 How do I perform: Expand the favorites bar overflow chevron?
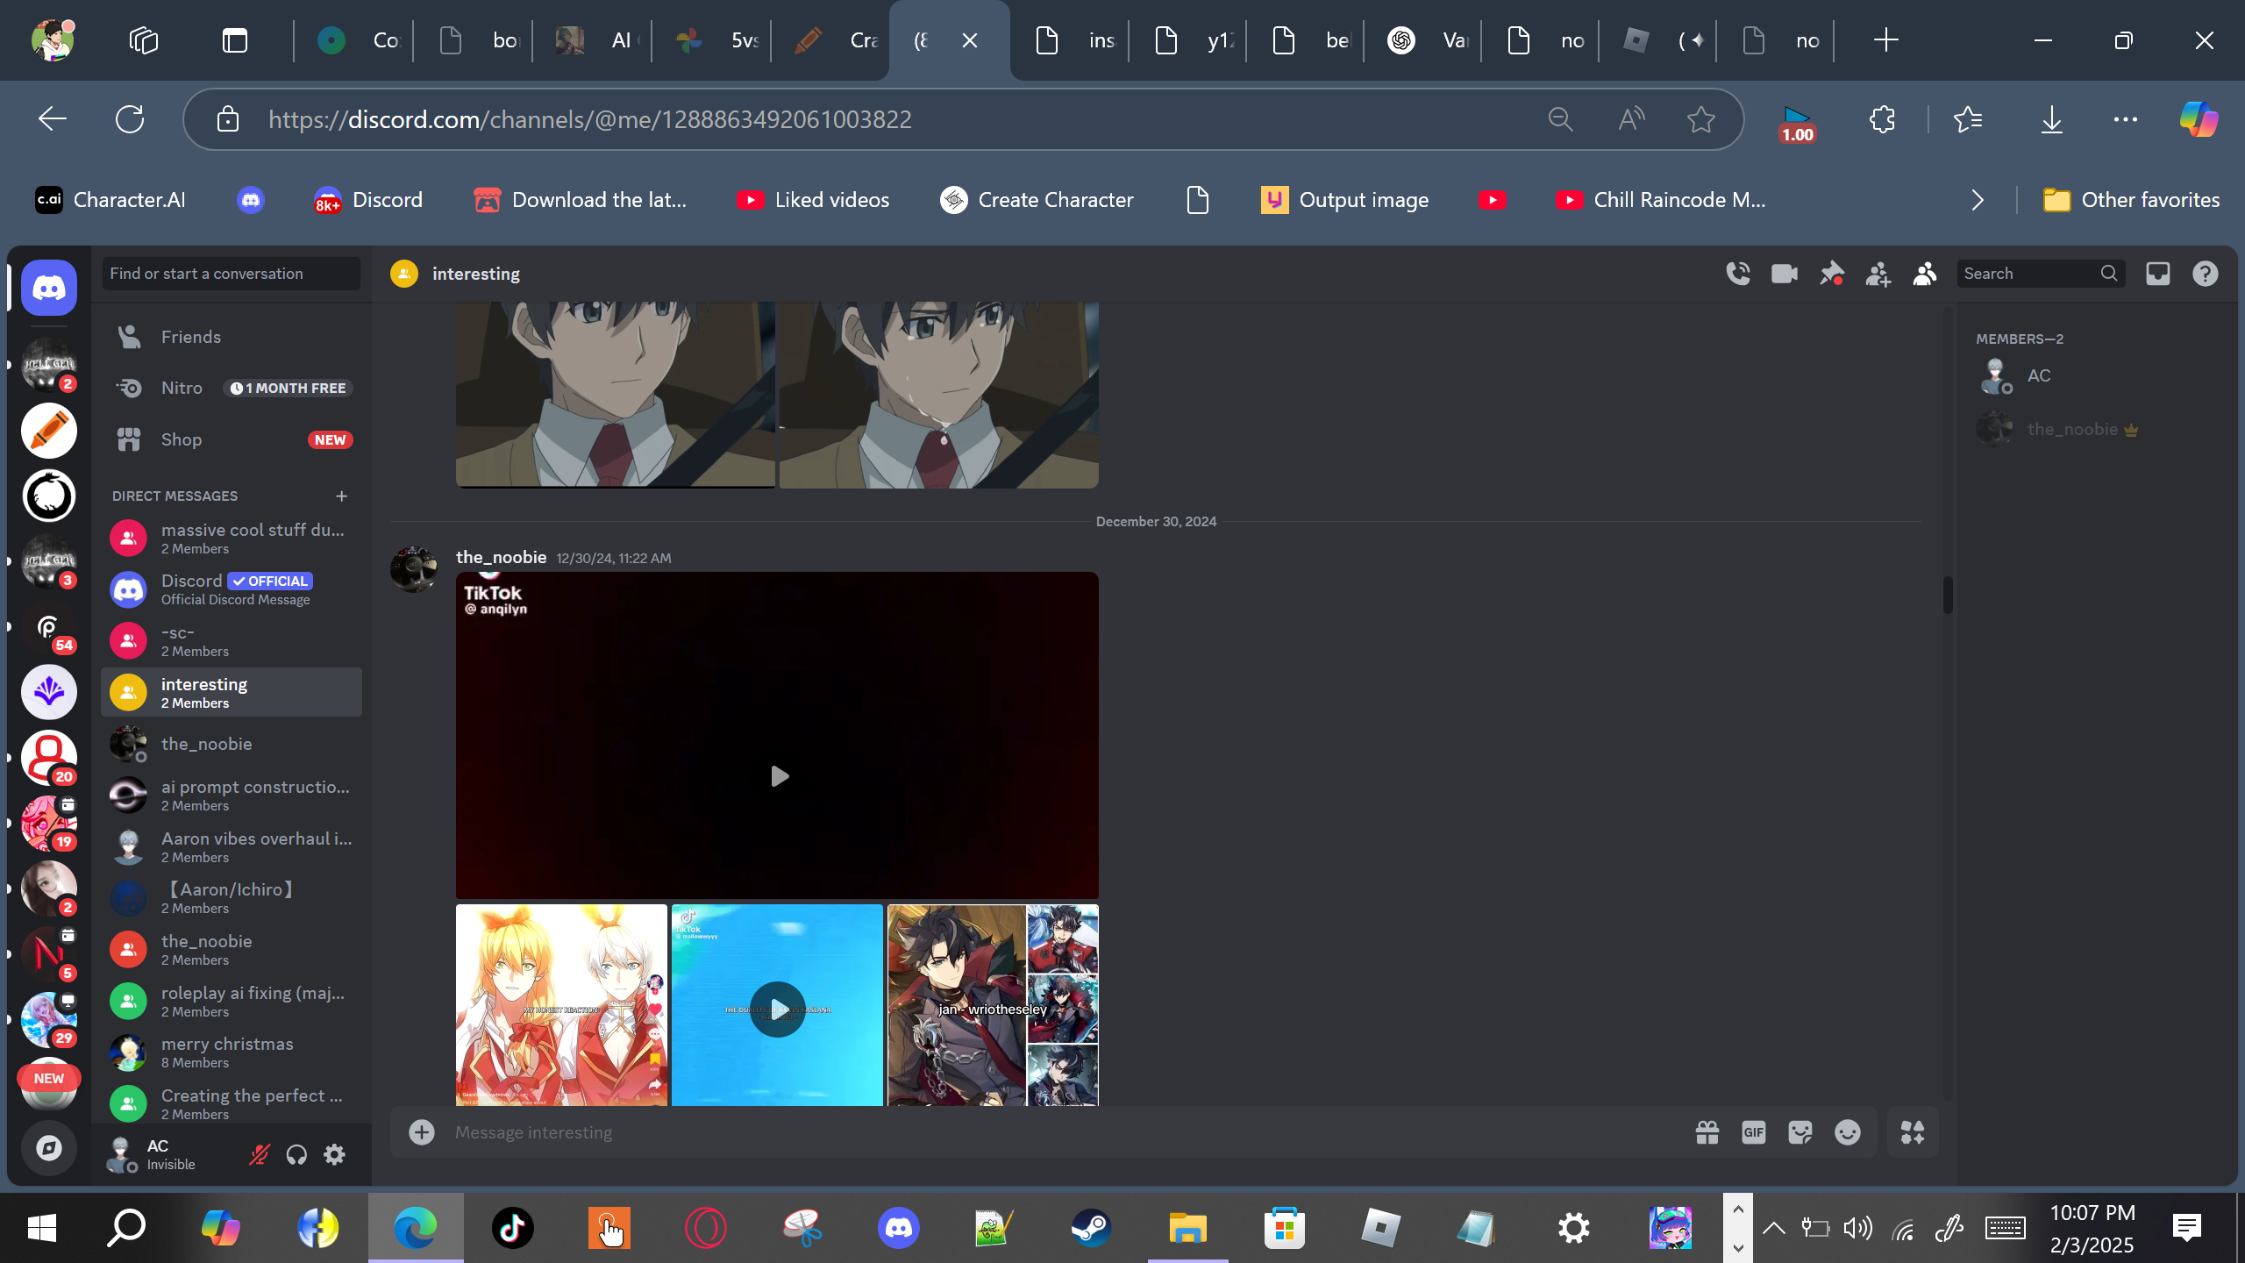coord(1978,200)
